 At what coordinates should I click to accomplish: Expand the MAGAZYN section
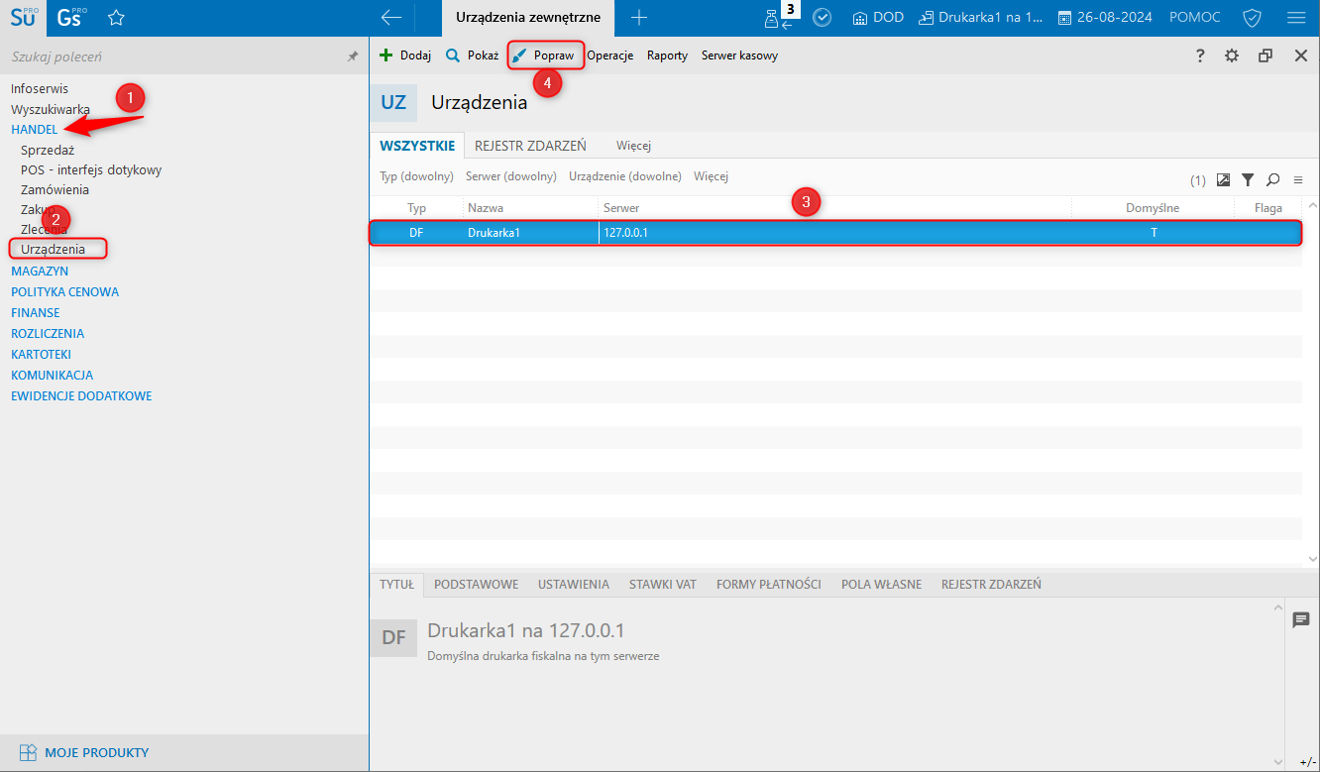pos(40,271)
